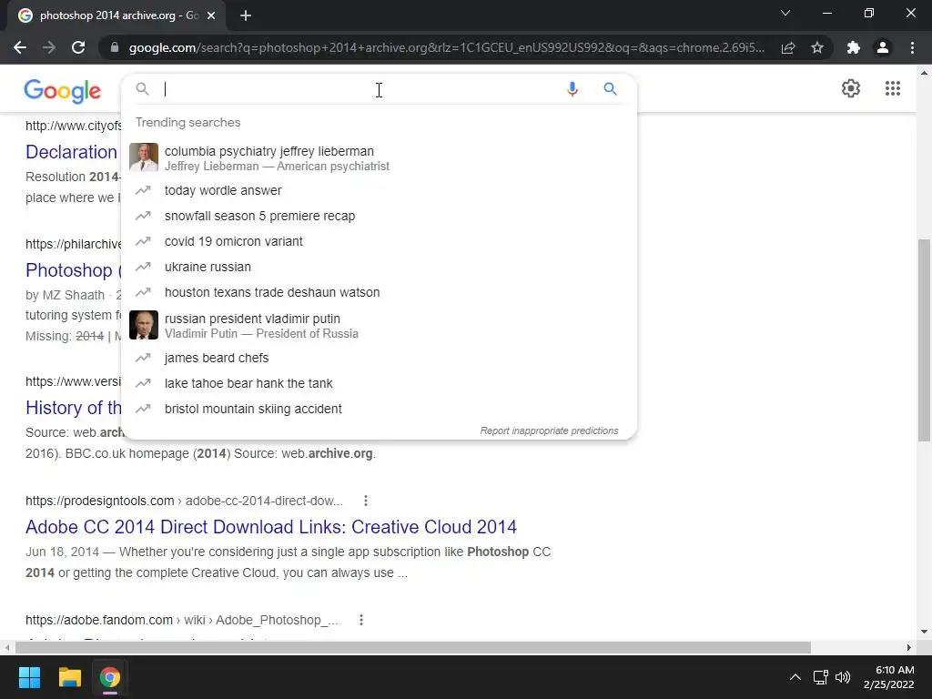The width and height of the screenshot is (932, 699).
Task: Open Google quick settings gear
Action: (x=851, y=88)
